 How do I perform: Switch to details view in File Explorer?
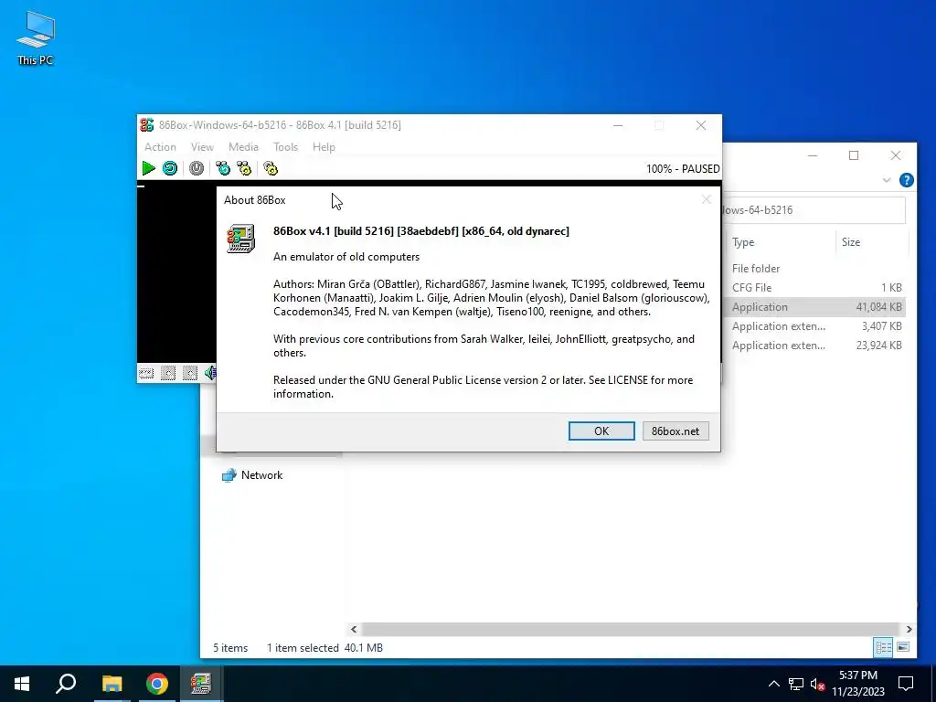coord(884,648)
